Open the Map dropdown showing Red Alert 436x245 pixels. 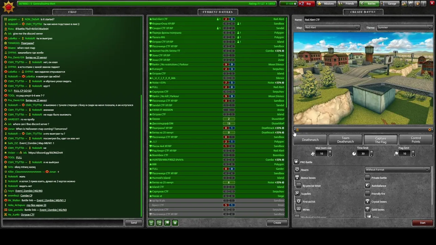pyautogui.click(x=332, y=28)
